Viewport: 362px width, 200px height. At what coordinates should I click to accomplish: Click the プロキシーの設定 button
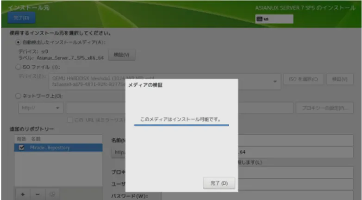[x=325, y=108]
